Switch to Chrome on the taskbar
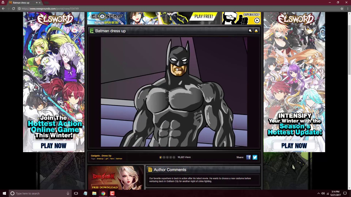The height and width of the screenshot is (197, 351). (x=103, y=193)
